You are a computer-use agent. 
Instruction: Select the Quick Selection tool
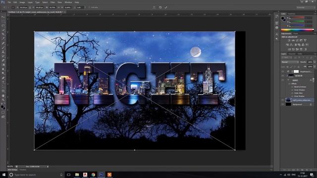[x=3, y=30]
